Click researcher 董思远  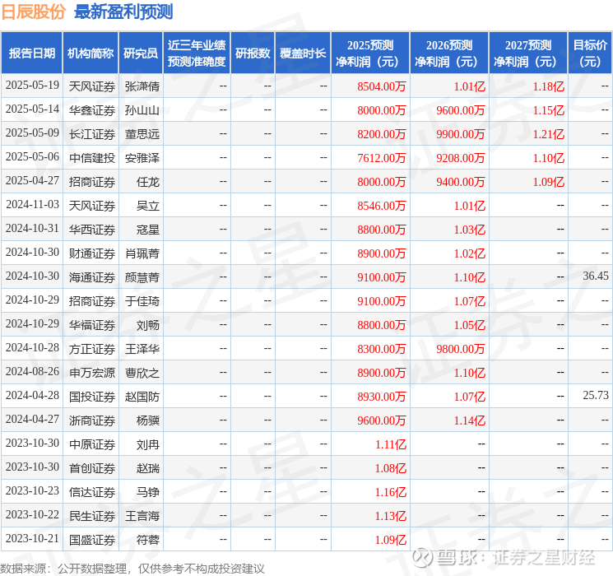(x=142, y=134)
